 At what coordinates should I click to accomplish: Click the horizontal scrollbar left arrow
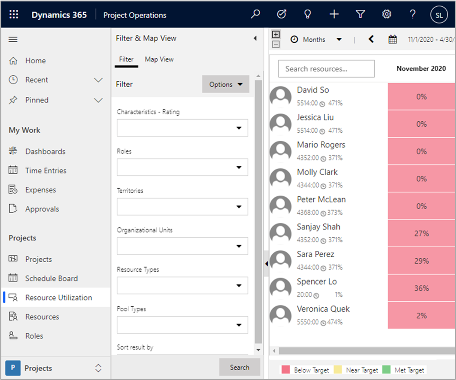coord(274,350)
